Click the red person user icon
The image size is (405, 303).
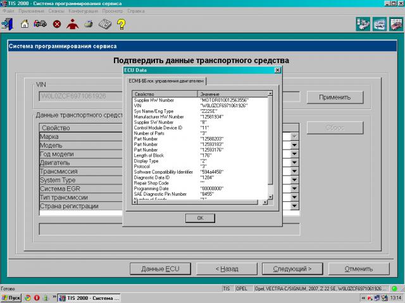(x=73, y=24)
